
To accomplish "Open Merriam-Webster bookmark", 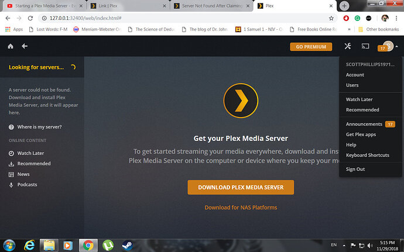I will coord(97,29).
